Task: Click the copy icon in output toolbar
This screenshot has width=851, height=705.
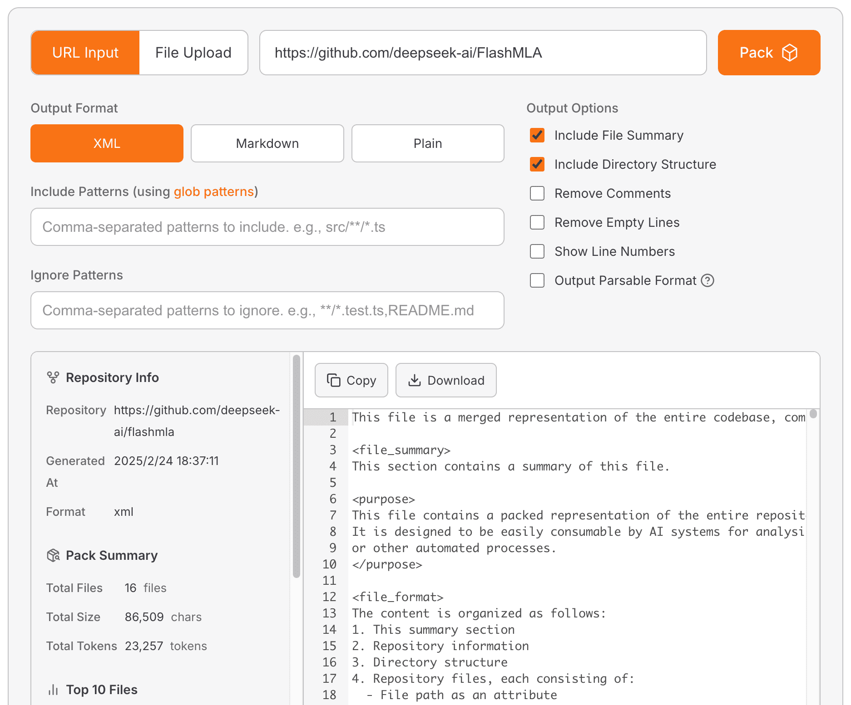Action: (334, 380)
